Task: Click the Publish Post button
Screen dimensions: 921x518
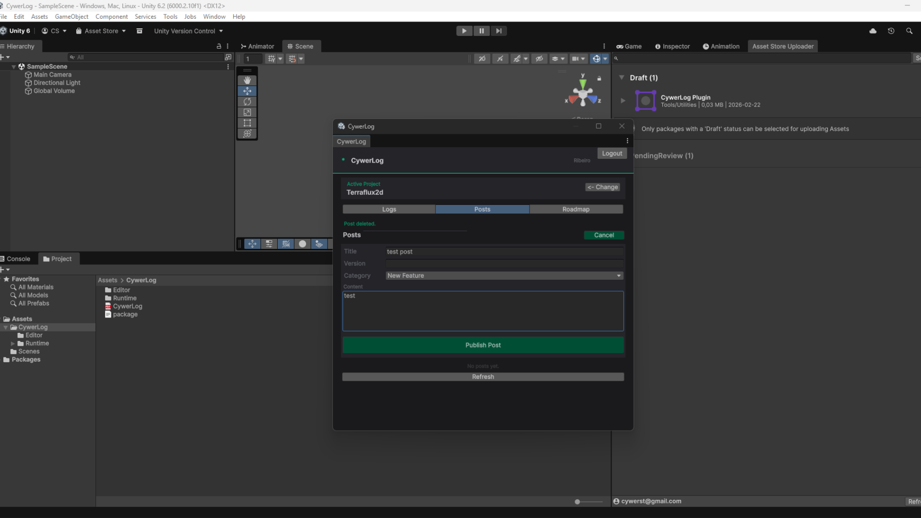Action: pos(483,345)
